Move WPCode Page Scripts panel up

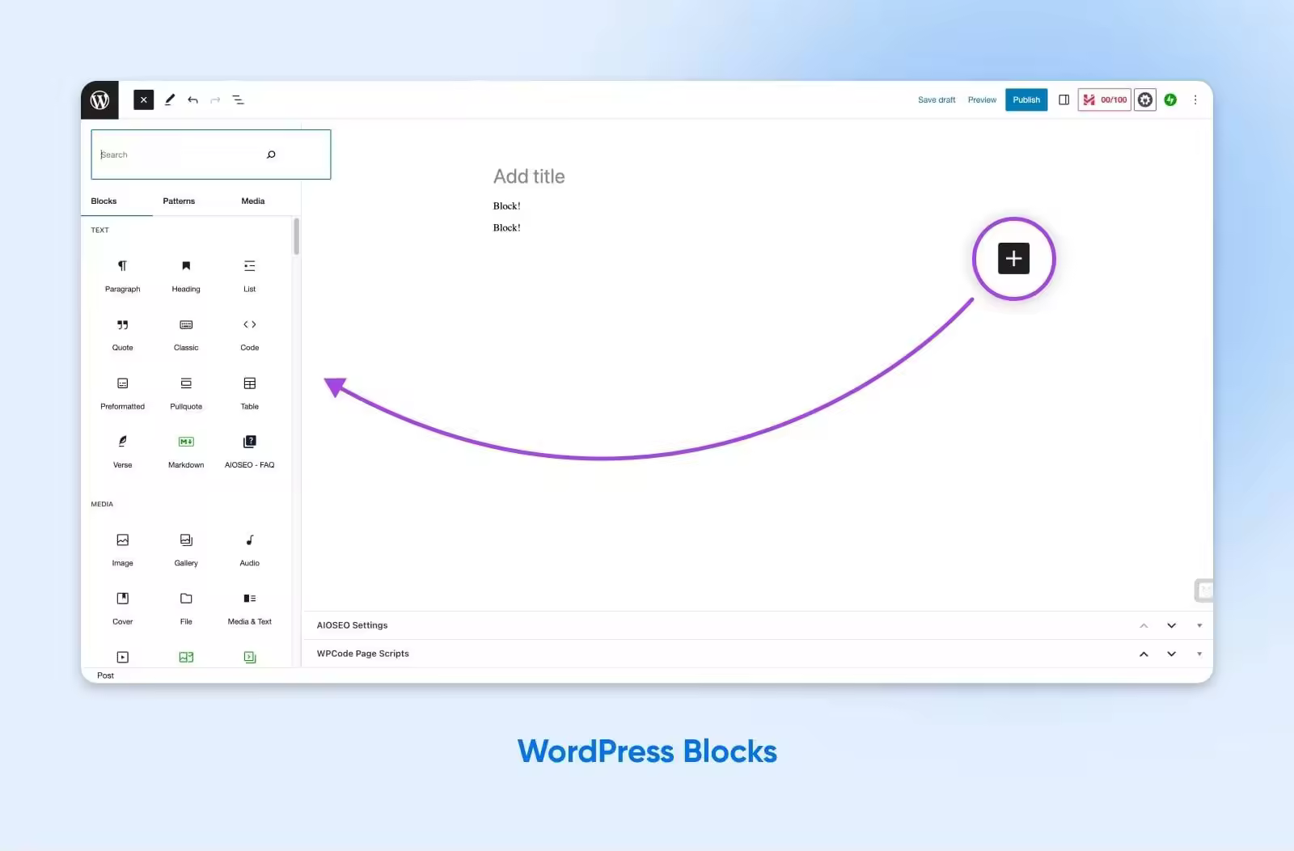[x=1144, y=654]
